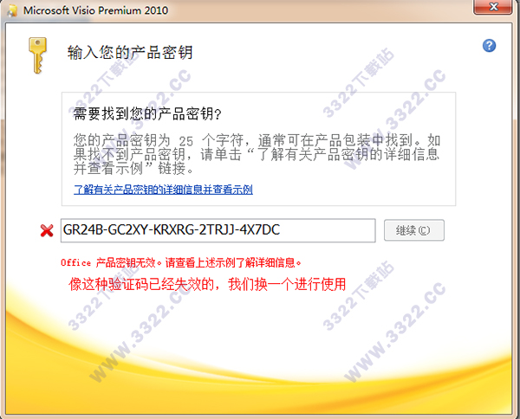Click the paragraph starting 您的产品密钥为 25 个字符
This screenshot has height=419, width=520.
tap(257, 154)
